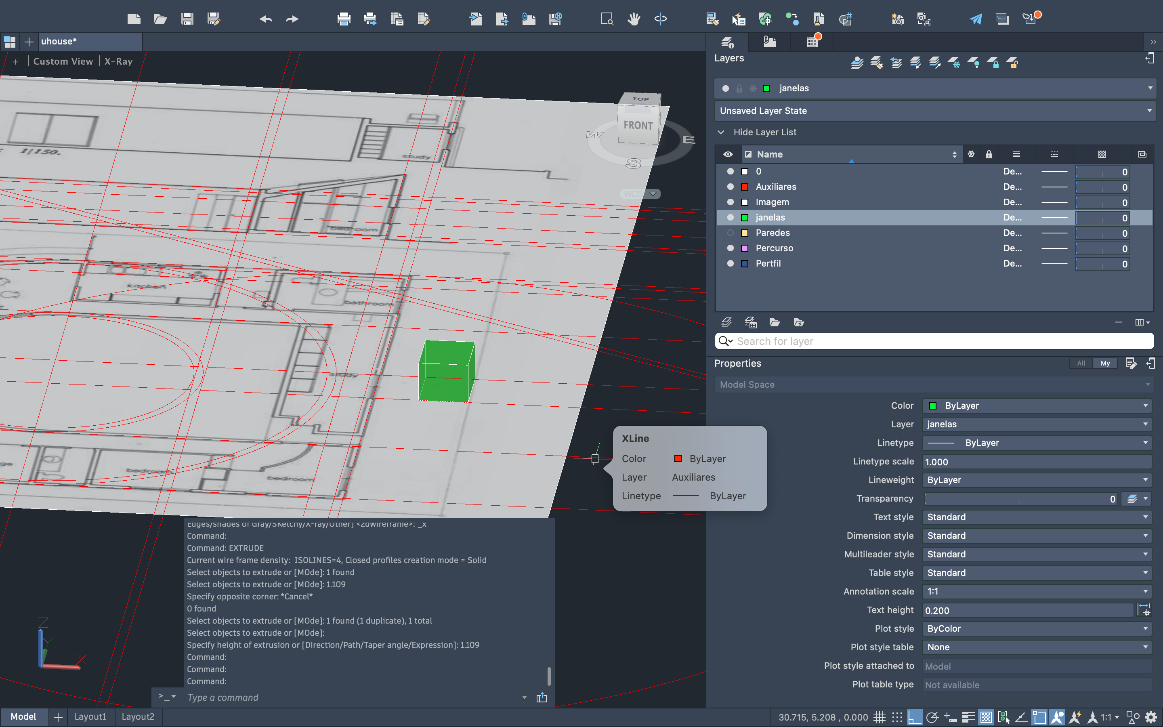Toggle visibility of Pertfil layer
The image size is (1163, 727).
pyautogui.click(x=731, y=263)
